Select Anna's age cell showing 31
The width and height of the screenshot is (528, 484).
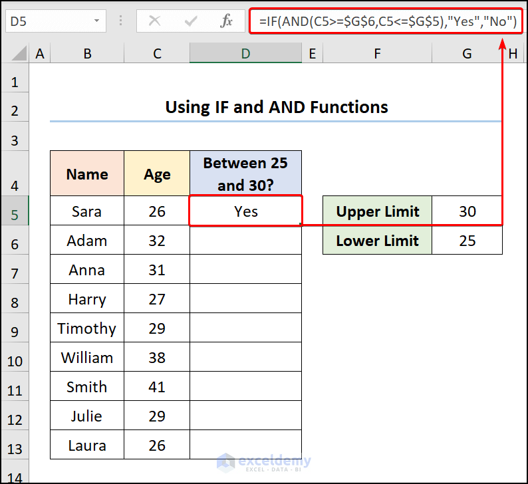tap(157, 269)
